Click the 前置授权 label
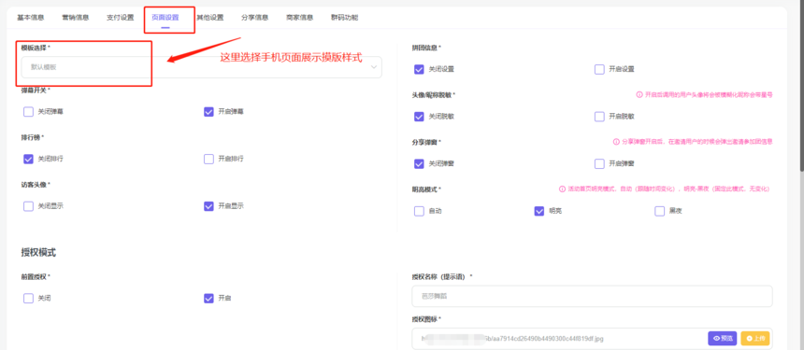The width and height of the screenshot is (804, 350). tap(36, 276)
